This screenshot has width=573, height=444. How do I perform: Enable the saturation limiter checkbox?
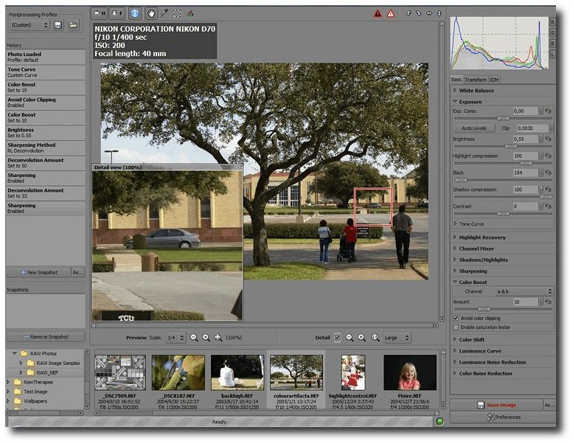point(456,327)
